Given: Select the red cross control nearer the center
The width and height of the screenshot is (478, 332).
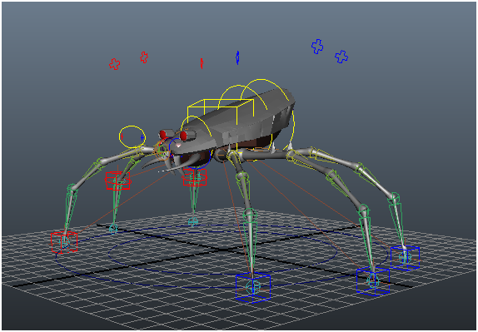Looking at the screenshot, I should 144,57.
